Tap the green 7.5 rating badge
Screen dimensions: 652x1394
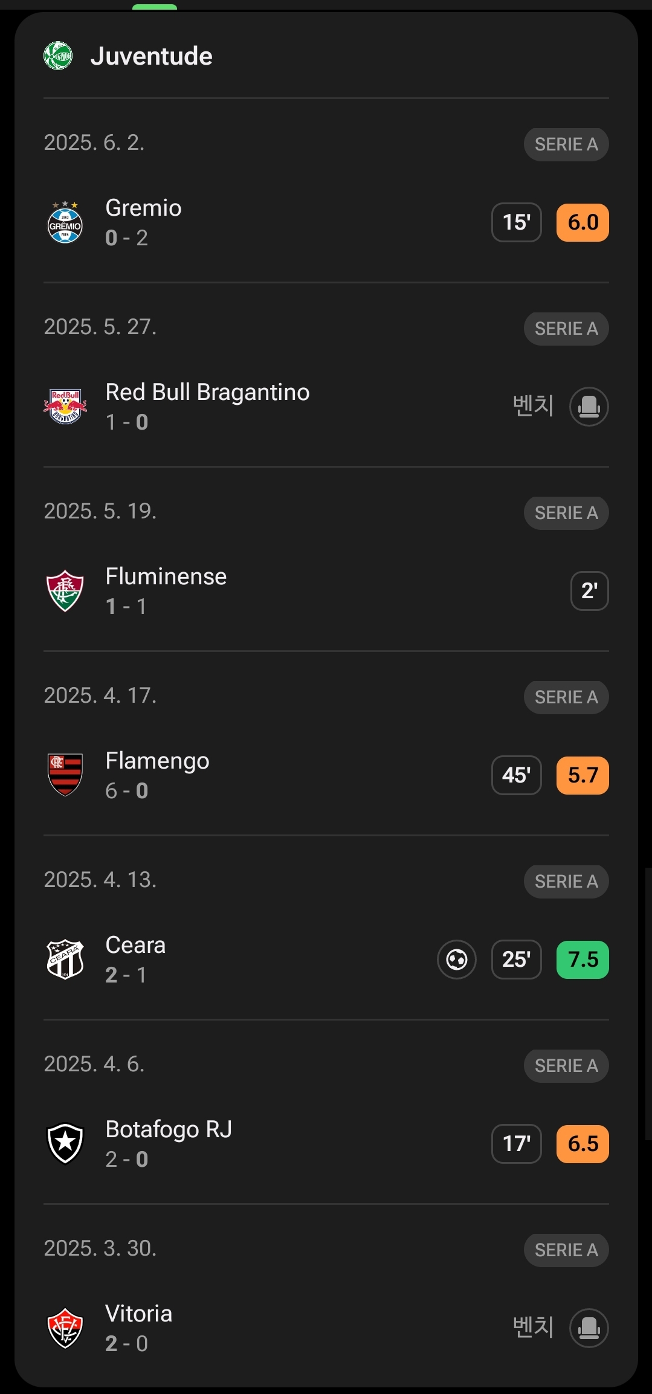[583, 960]
